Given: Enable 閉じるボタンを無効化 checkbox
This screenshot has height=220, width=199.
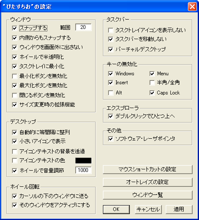Looking at the screenshot, I should [x=15, y=95].
